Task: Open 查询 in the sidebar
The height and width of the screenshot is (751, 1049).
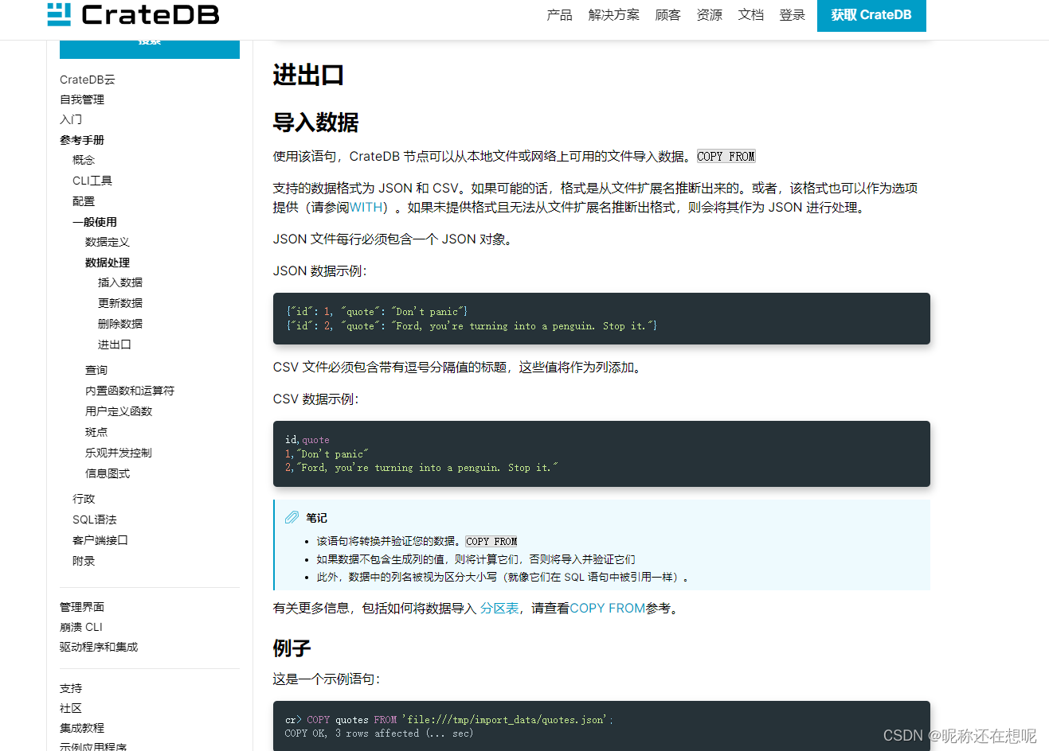Action: click(x=96, y=370)
